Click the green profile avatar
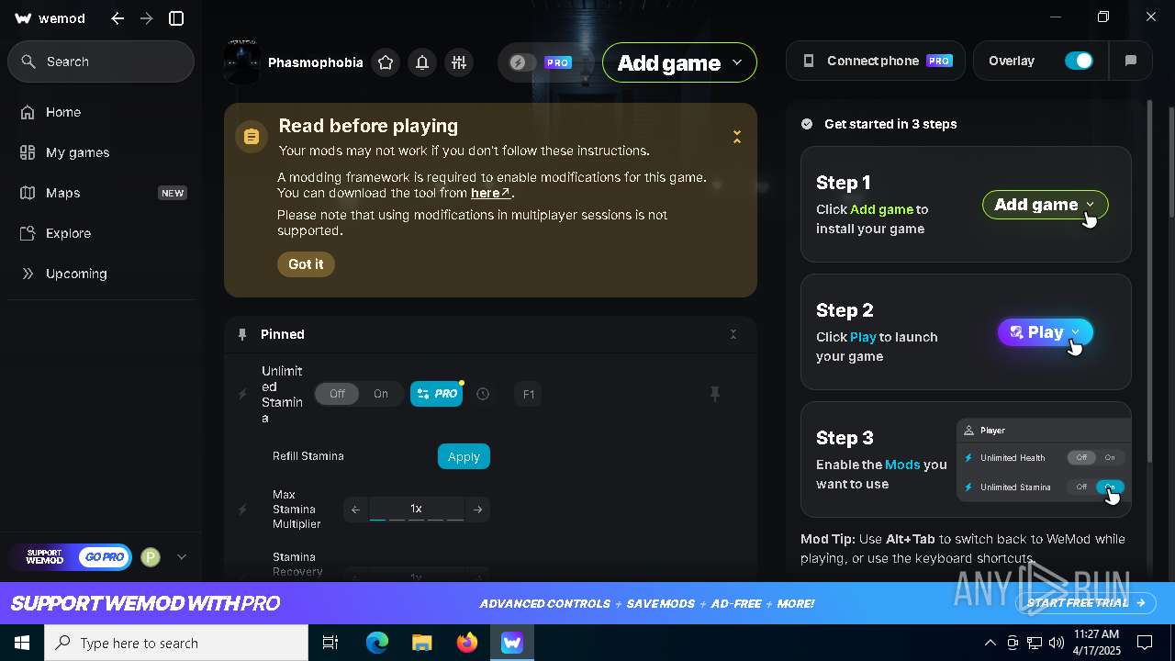Viewport: 1175px width, 661px height. 151,556
